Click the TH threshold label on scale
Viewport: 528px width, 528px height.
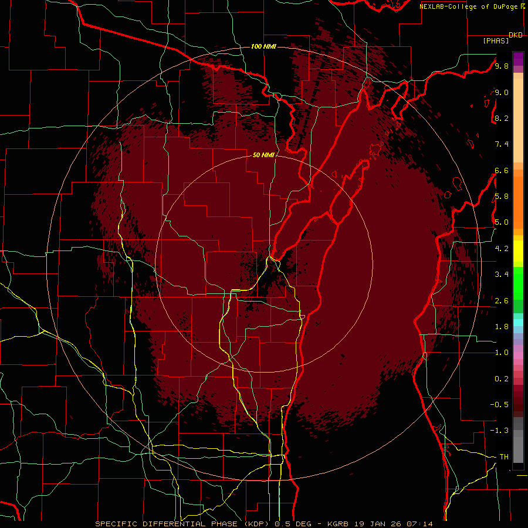(504, 457)
